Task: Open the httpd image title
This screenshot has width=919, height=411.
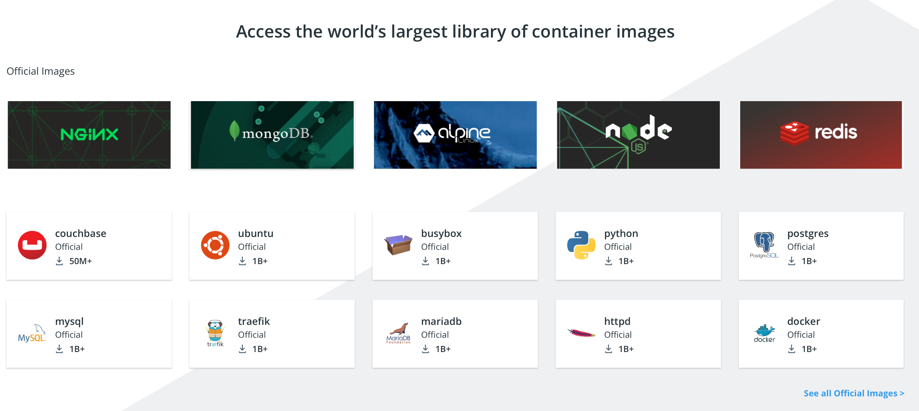Action: [617, 322]
